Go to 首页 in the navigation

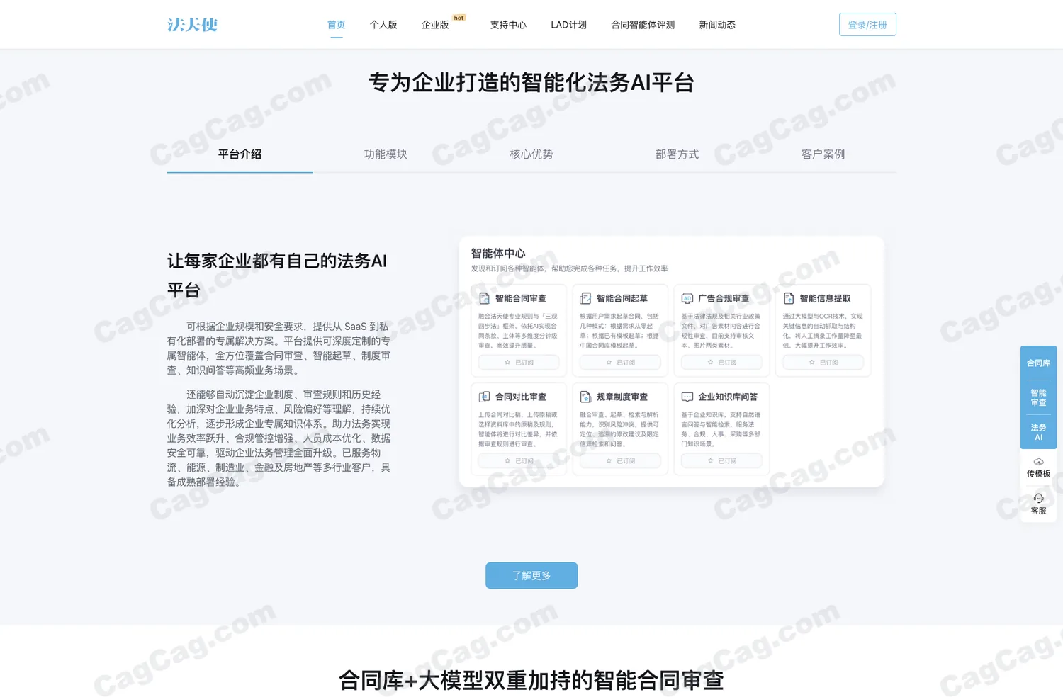coord(336,25)
